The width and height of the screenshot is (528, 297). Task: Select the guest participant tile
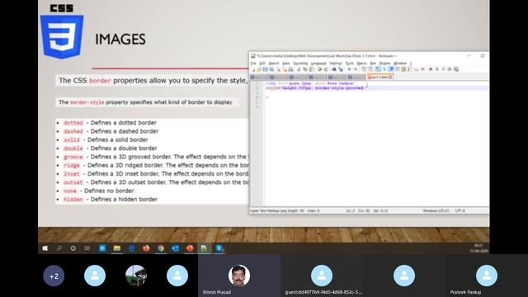coord(322,276)
